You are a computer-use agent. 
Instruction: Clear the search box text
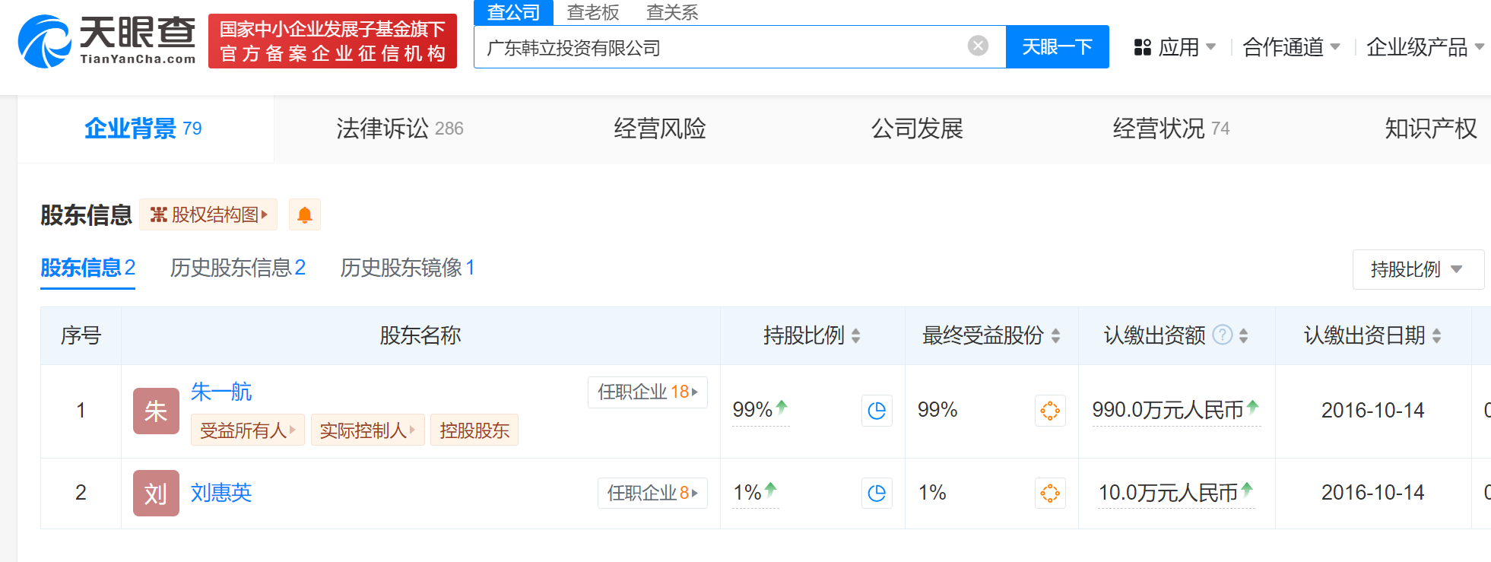978,46
